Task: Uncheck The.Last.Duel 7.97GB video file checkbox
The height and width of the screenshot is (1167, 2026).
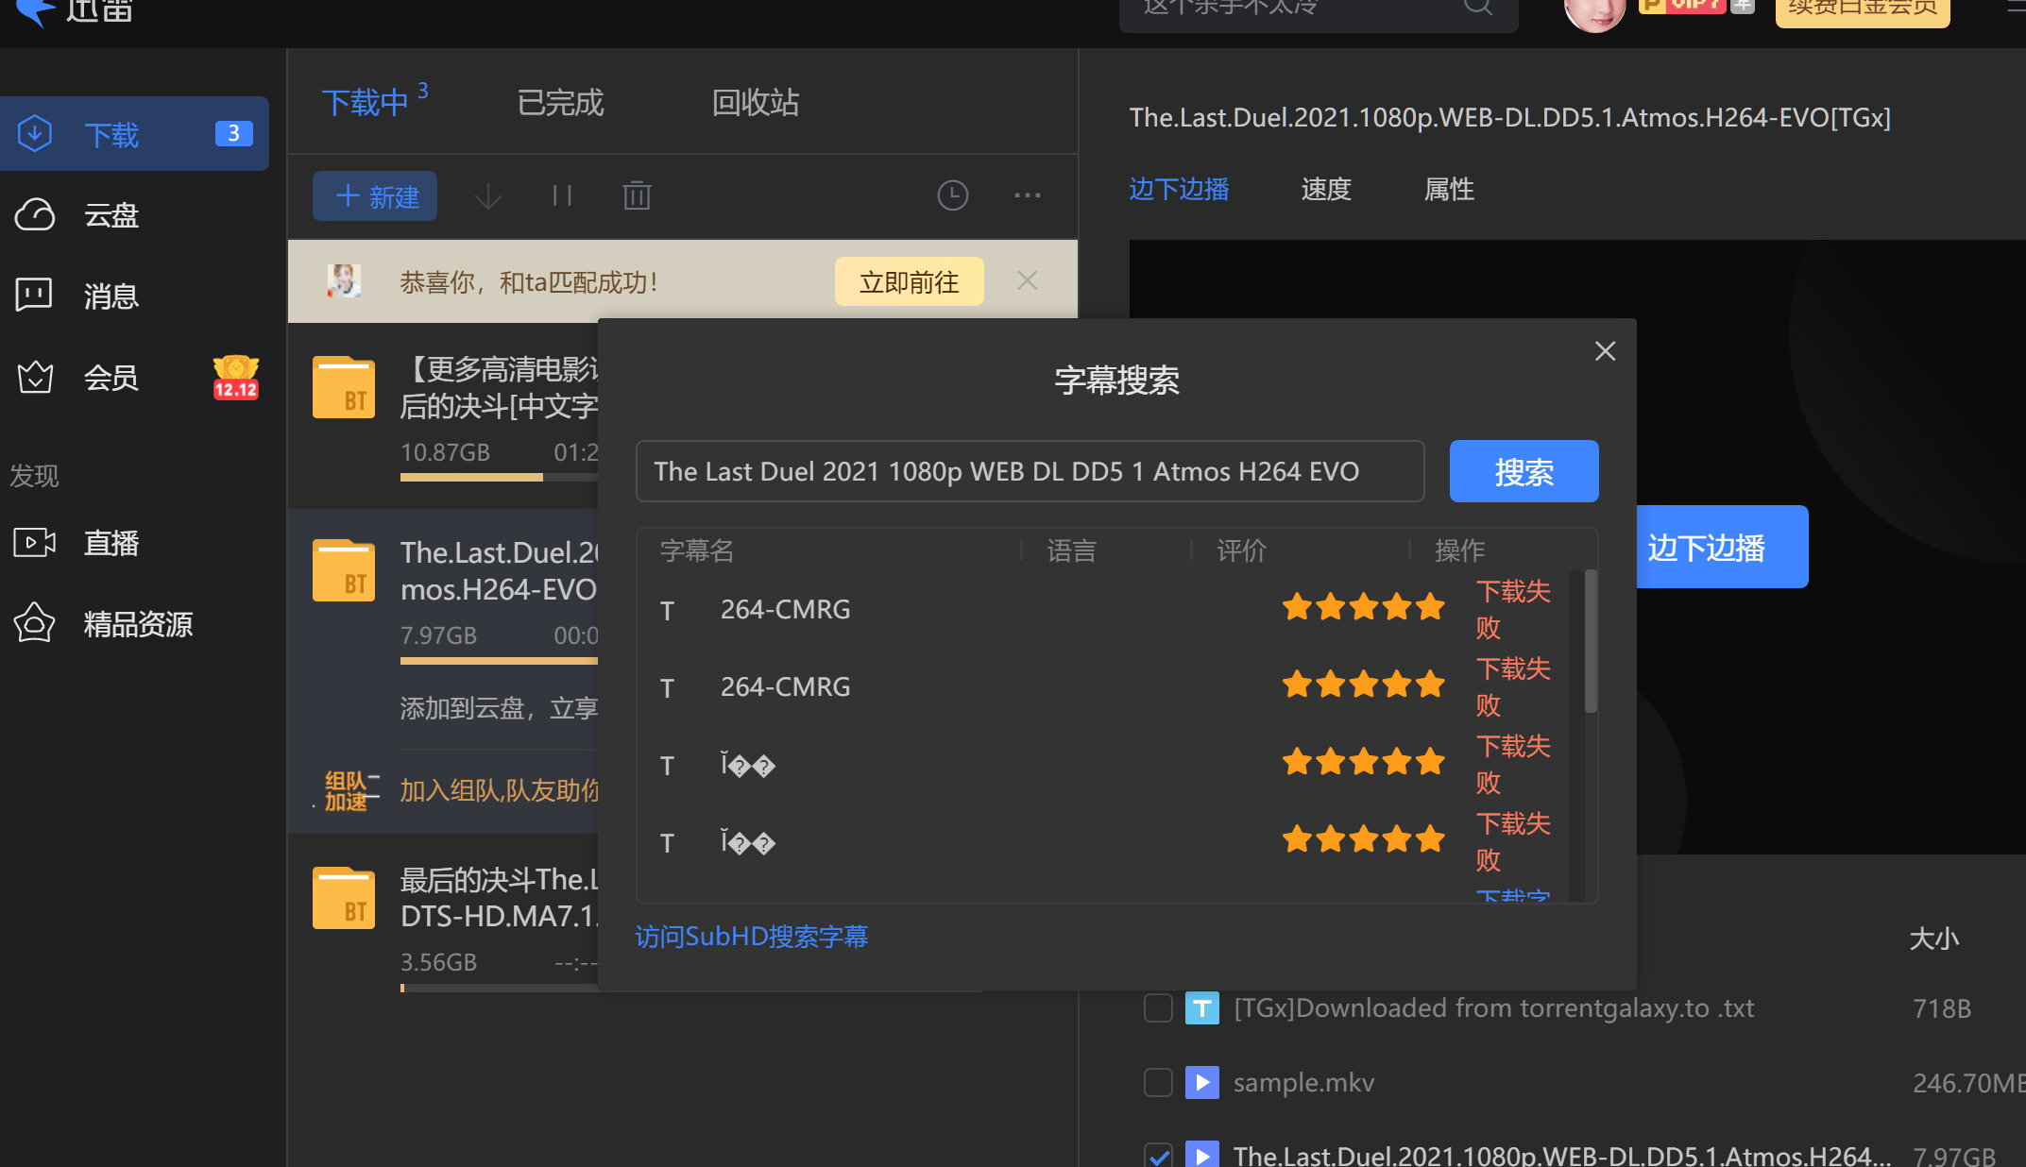Action: click(x=1158, y=1156)
